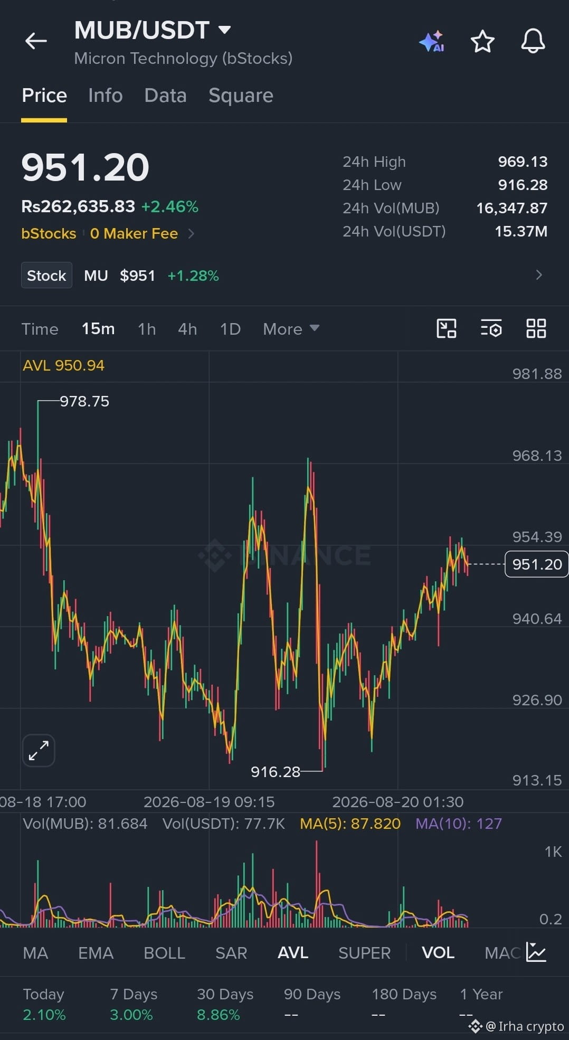The image size is (569, 1040).
Task: Switch to the Price tab
Action: 44,96
